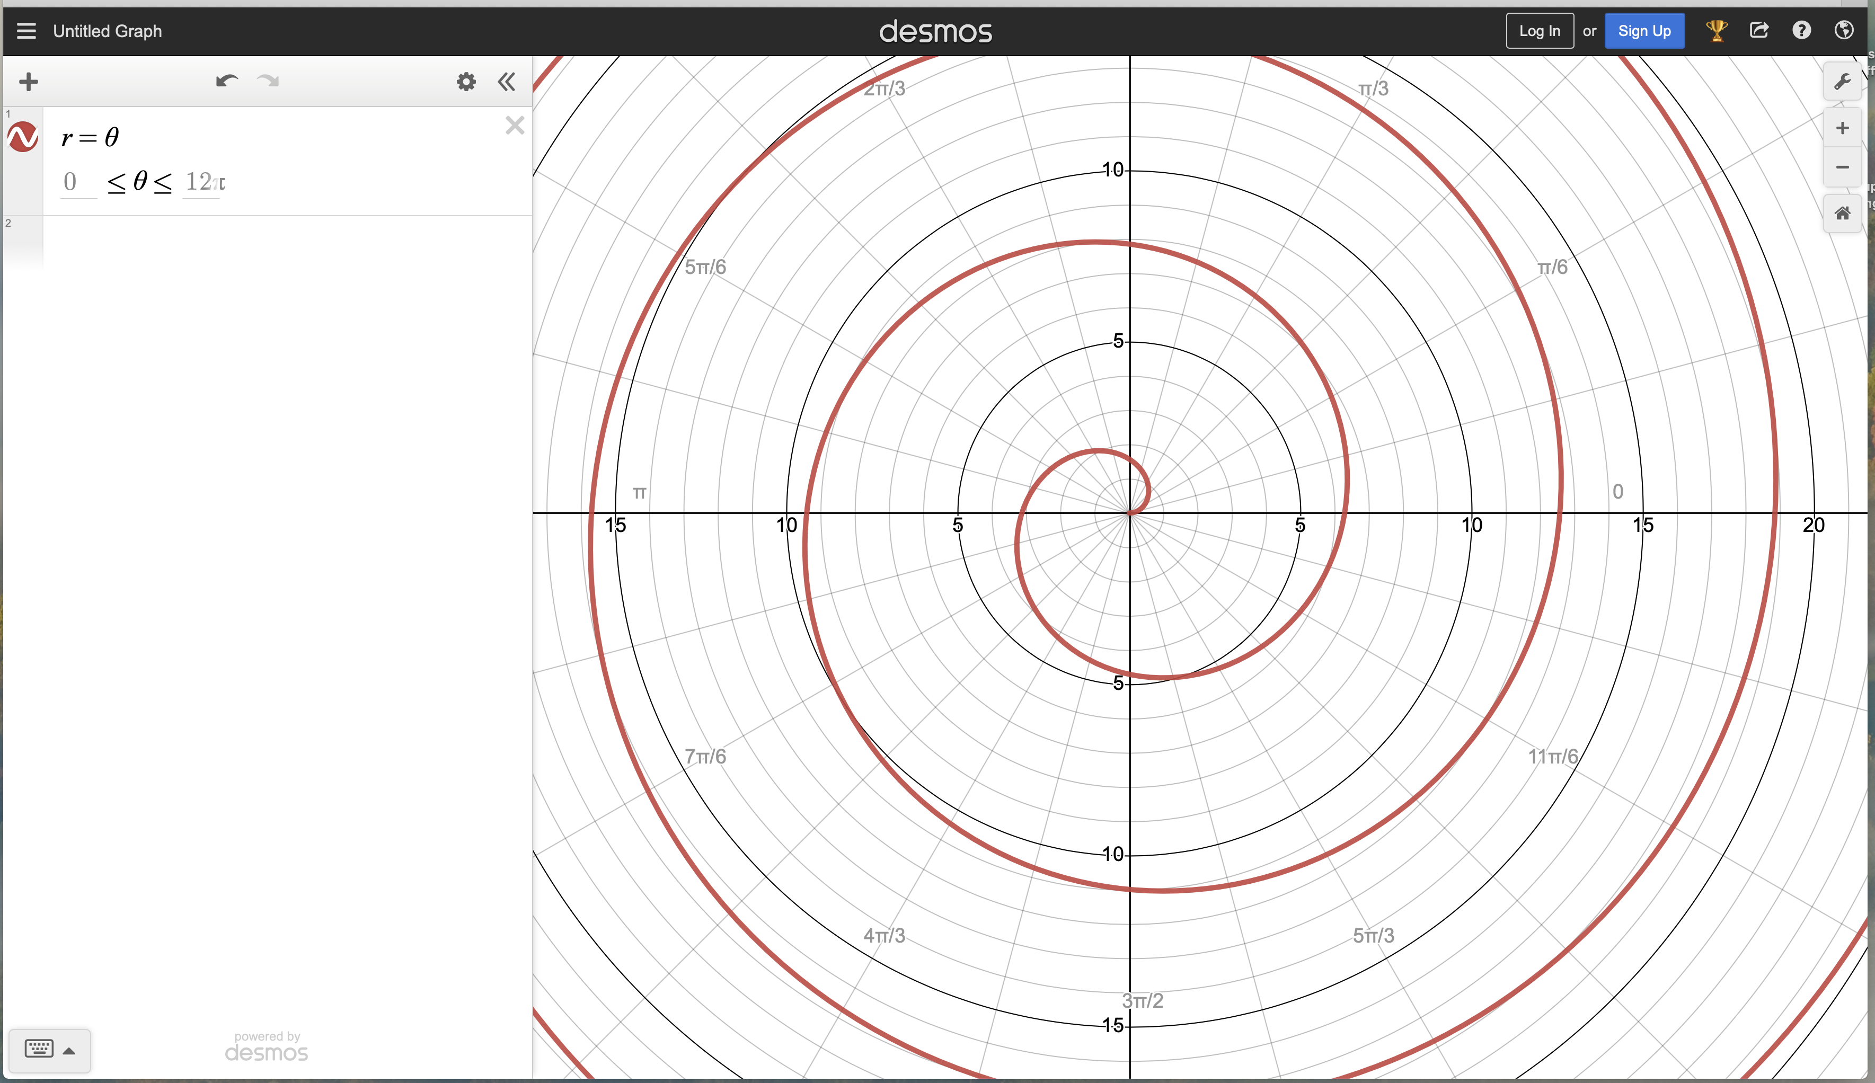Collapse the expression list panel
This screenshot has height=1083, width=1875.
point(507,82)
